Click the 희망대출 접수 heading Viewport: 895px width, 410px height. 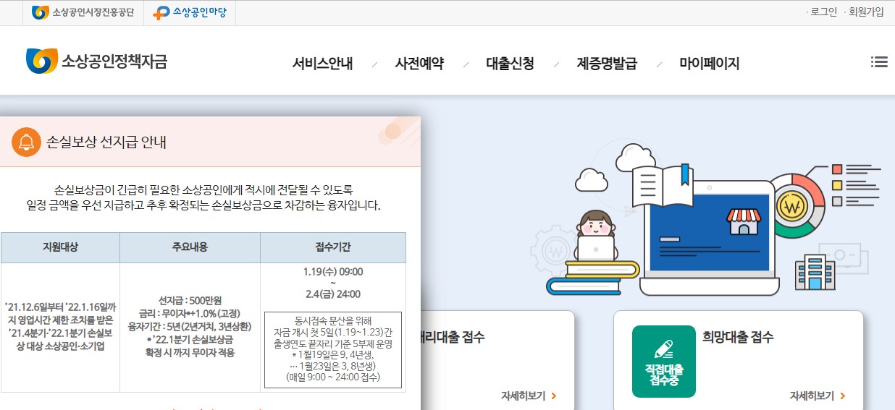coord(738,337)
